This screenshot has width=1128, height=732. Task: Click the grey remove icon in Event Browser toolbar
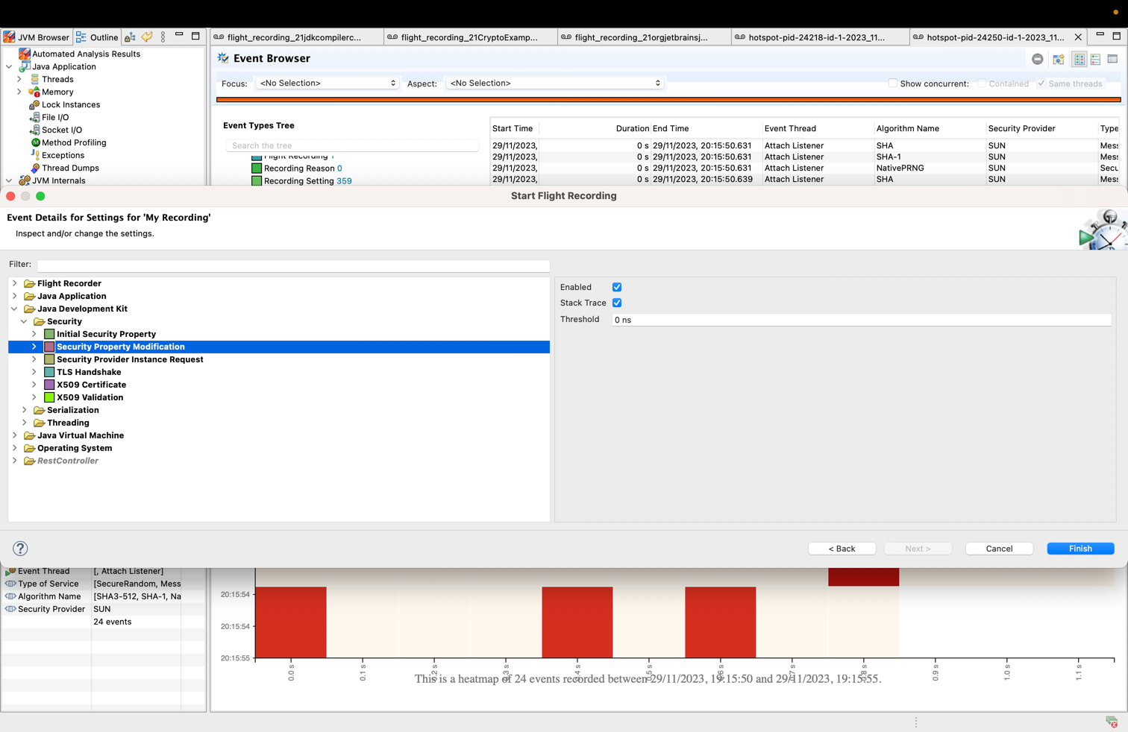(x=1037, y=59)
